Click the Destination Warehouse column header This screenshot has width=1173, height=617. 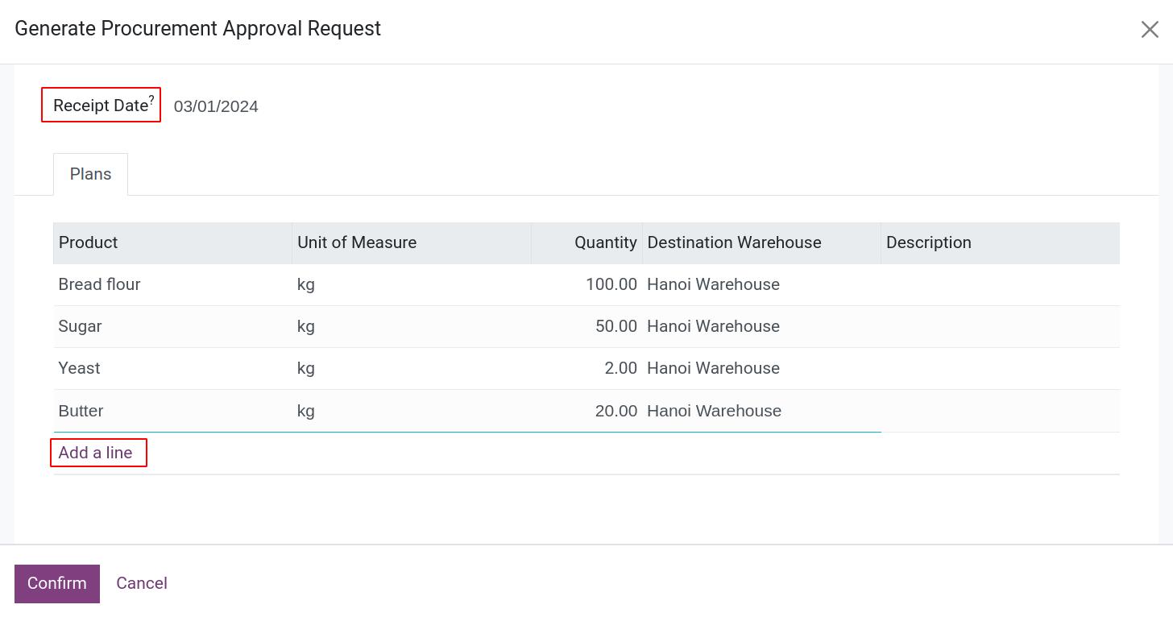click(734, 242)
